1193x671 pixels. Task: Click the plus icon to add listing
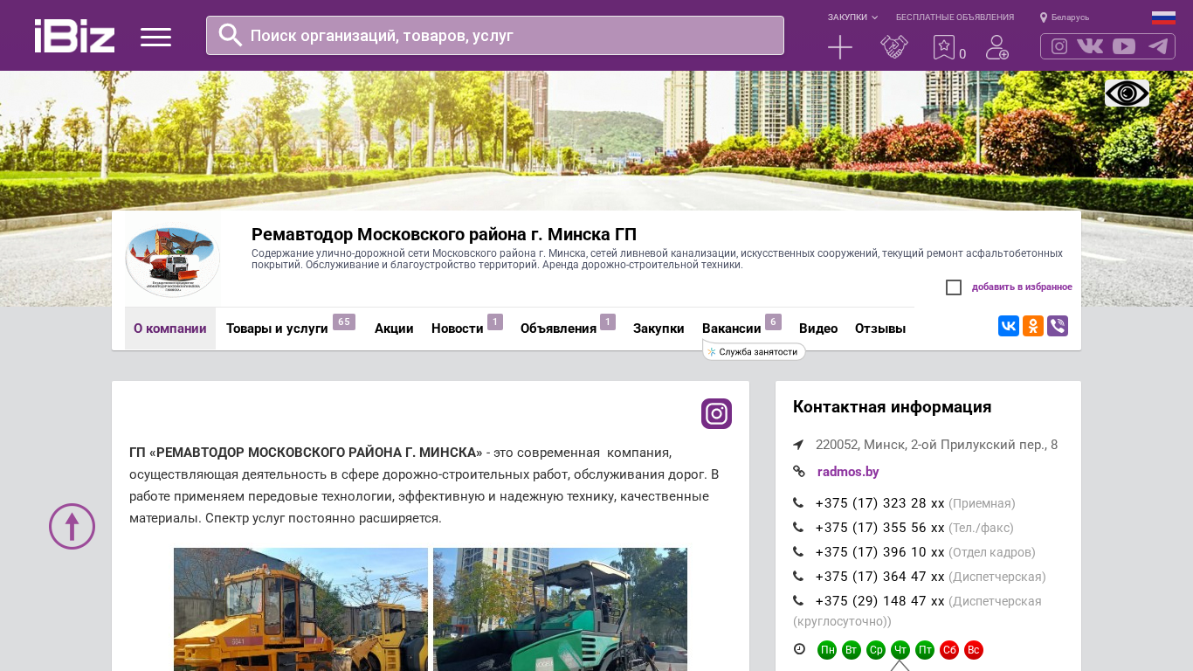[839, 47]
